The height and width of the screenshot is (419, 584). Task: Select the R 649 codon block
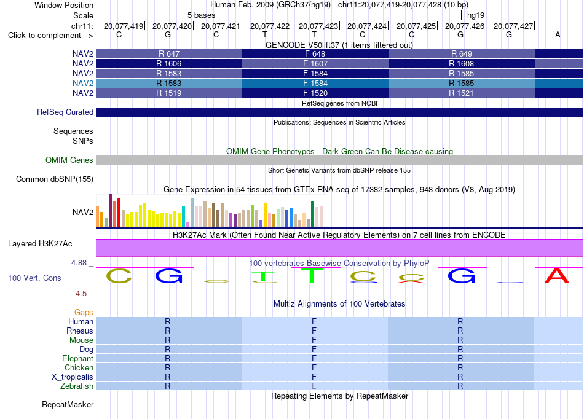(x=462, y=53)
